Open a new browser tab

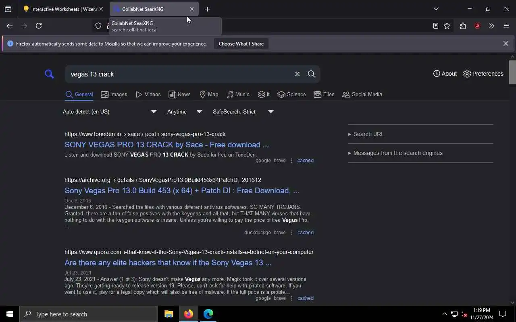(207, 9)
